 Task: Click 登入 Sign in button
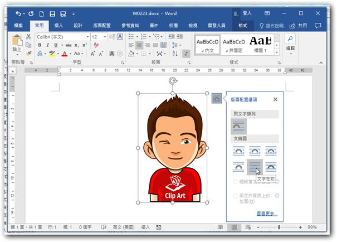(247, 13)
